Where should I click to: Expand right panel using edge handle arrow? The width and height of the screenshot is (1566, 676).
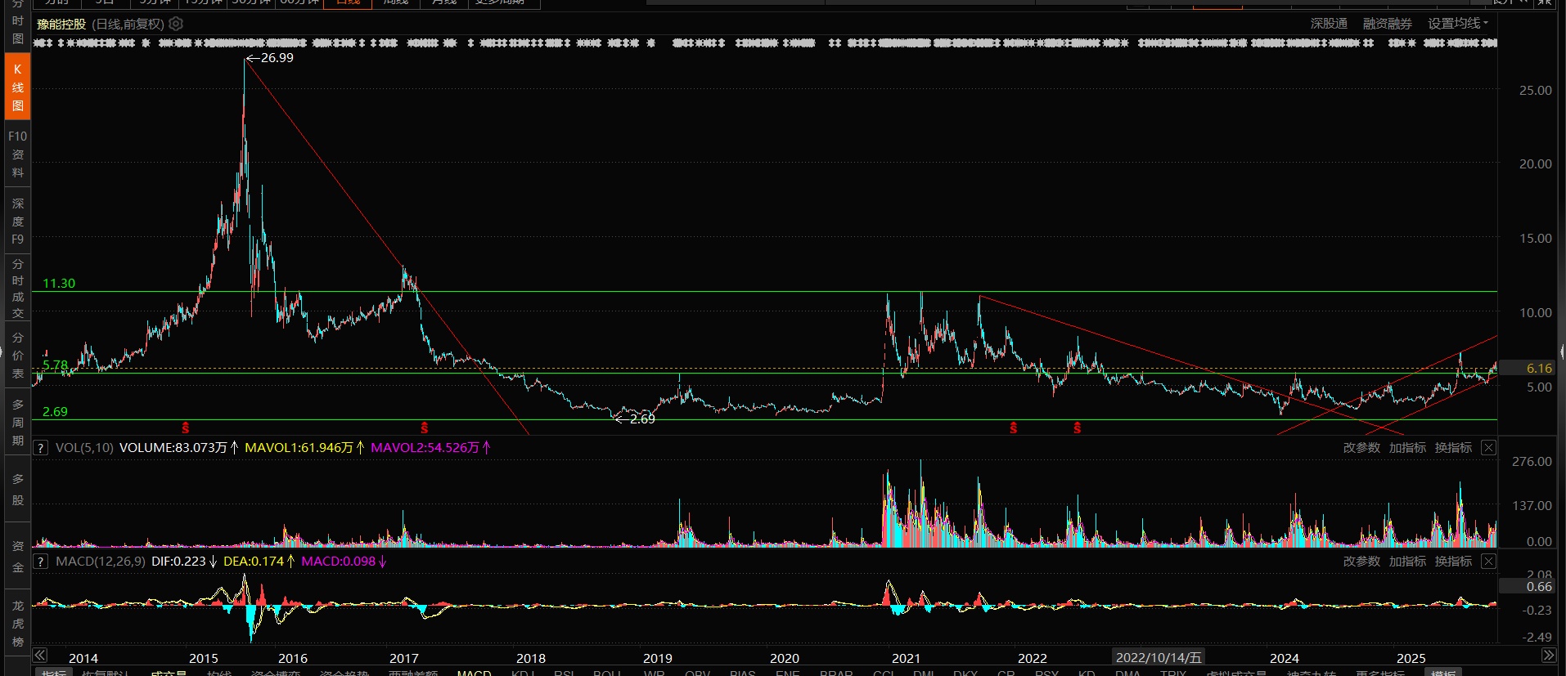1563,352
